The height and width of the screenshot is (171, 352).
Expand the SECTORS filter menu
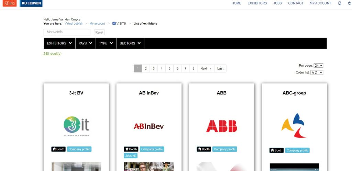click(x=130, y=43)
